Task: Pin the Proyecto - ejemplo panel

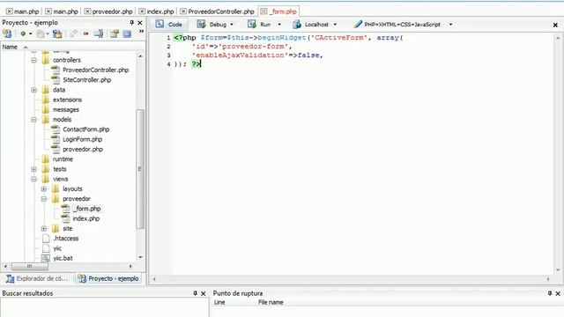Action: [131, 23]
